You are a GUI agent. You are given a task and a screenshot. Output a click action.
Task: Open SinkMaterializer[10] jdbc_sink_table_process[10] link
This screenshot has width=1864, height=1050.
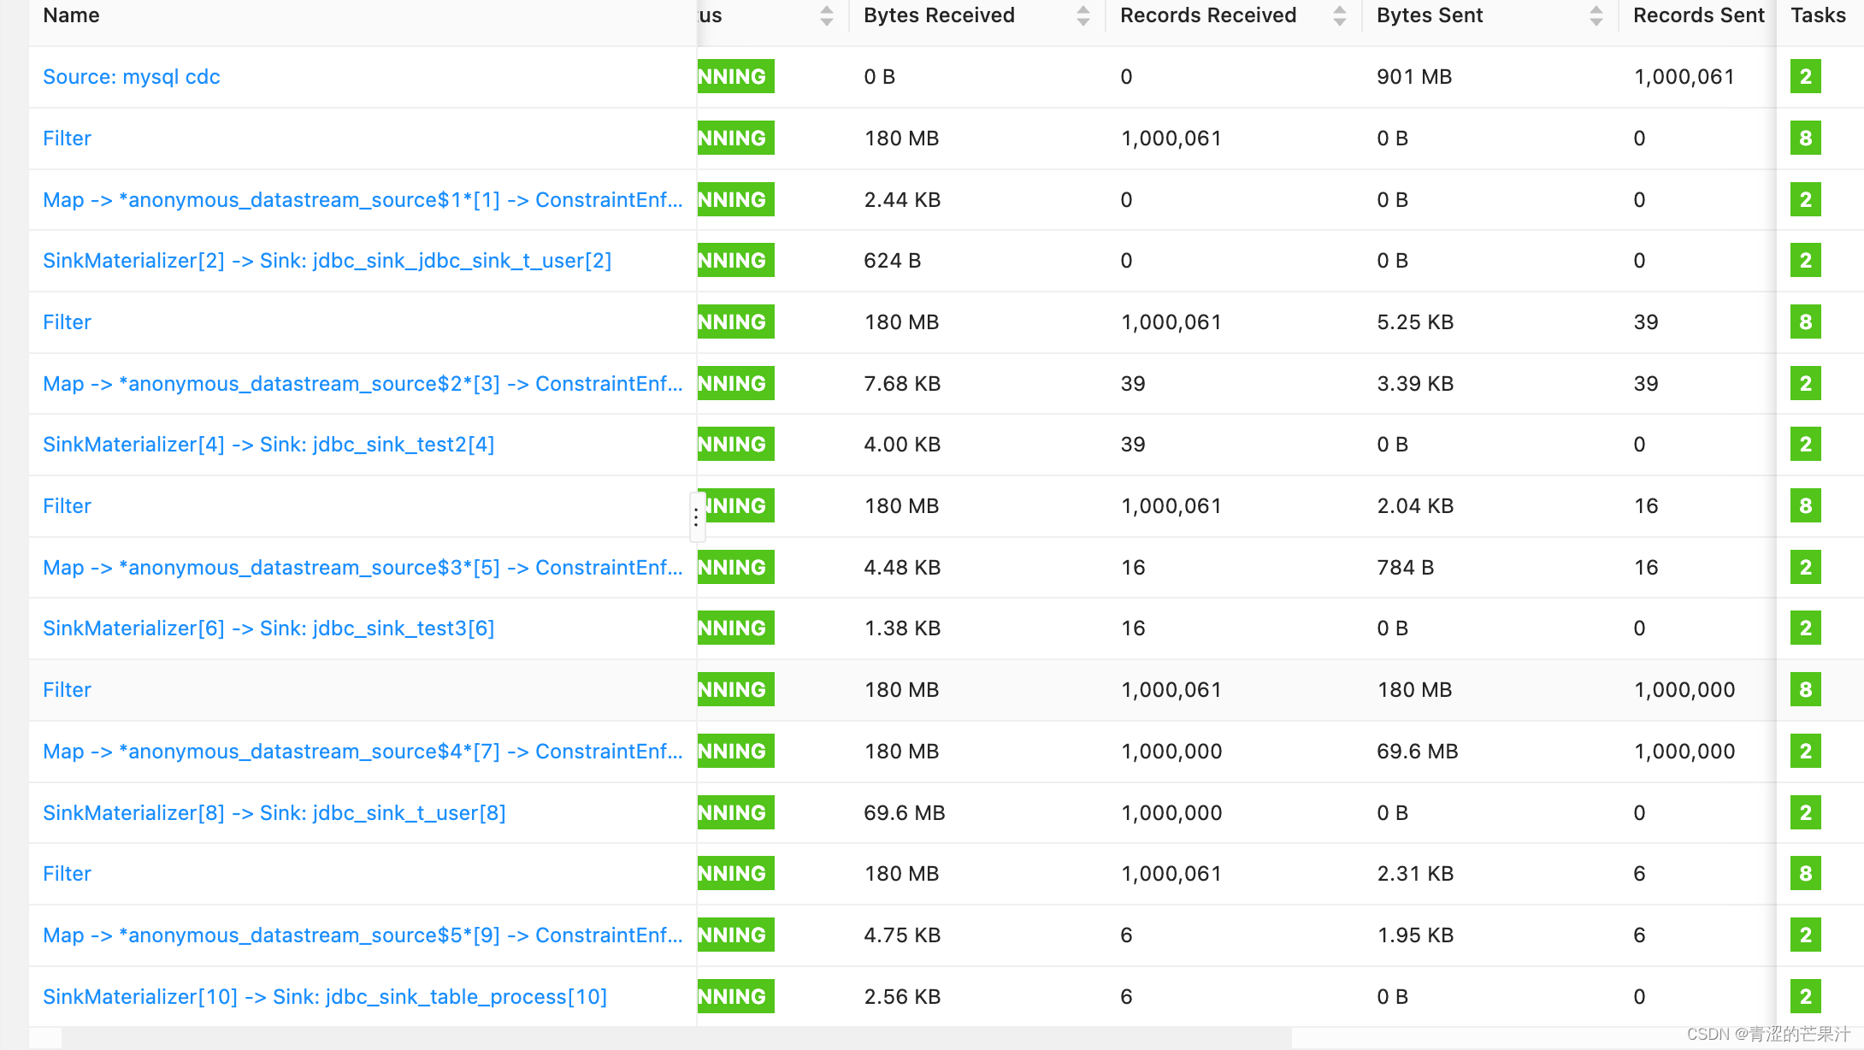tap(325, 997)
